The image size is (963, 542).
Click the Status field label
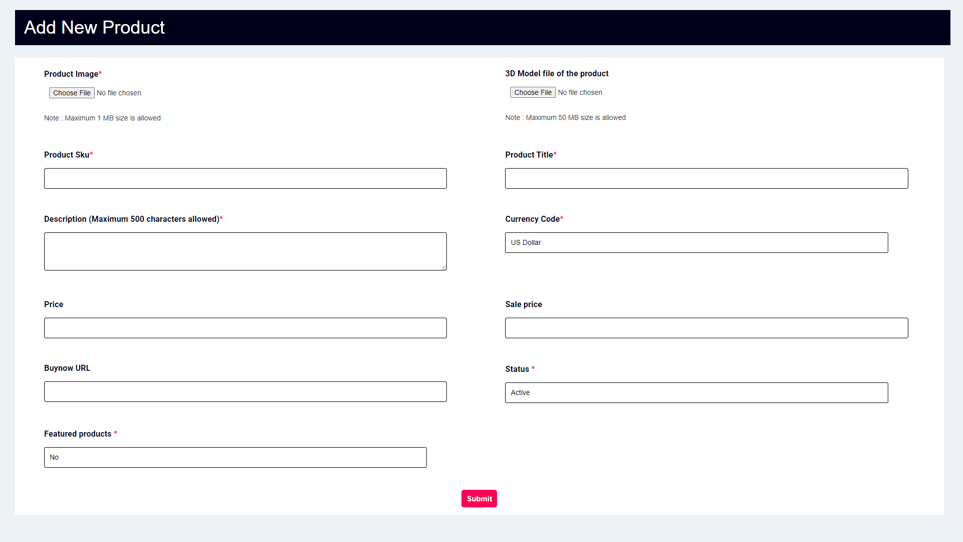tap(517, 369)
